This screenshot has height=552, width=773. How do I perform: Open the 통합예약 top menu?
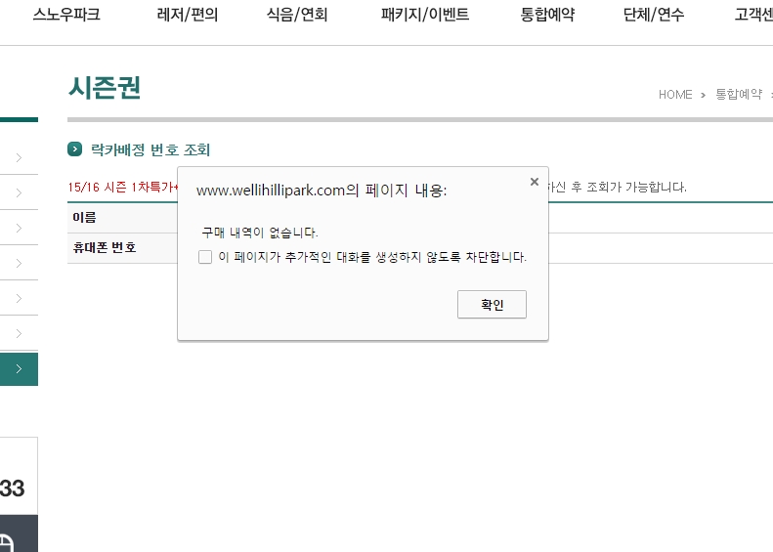[547, 15]
